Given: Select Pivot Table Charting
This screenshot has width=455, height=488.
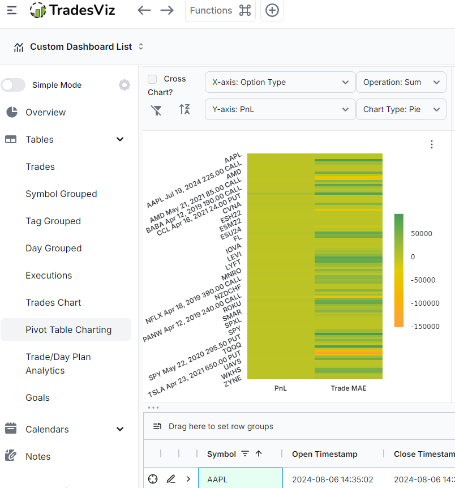Looking at the screenshot, I should click(66, 329).
